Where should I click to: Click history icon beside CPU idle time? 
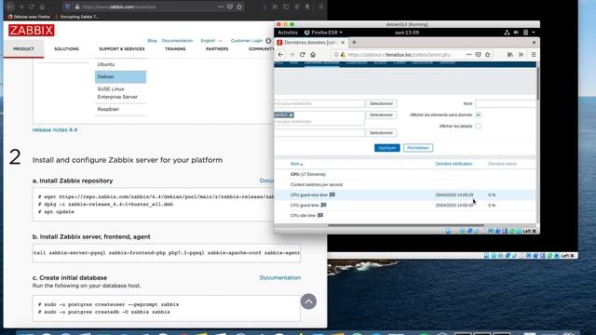pyautogui.click(x=320, y=215)
